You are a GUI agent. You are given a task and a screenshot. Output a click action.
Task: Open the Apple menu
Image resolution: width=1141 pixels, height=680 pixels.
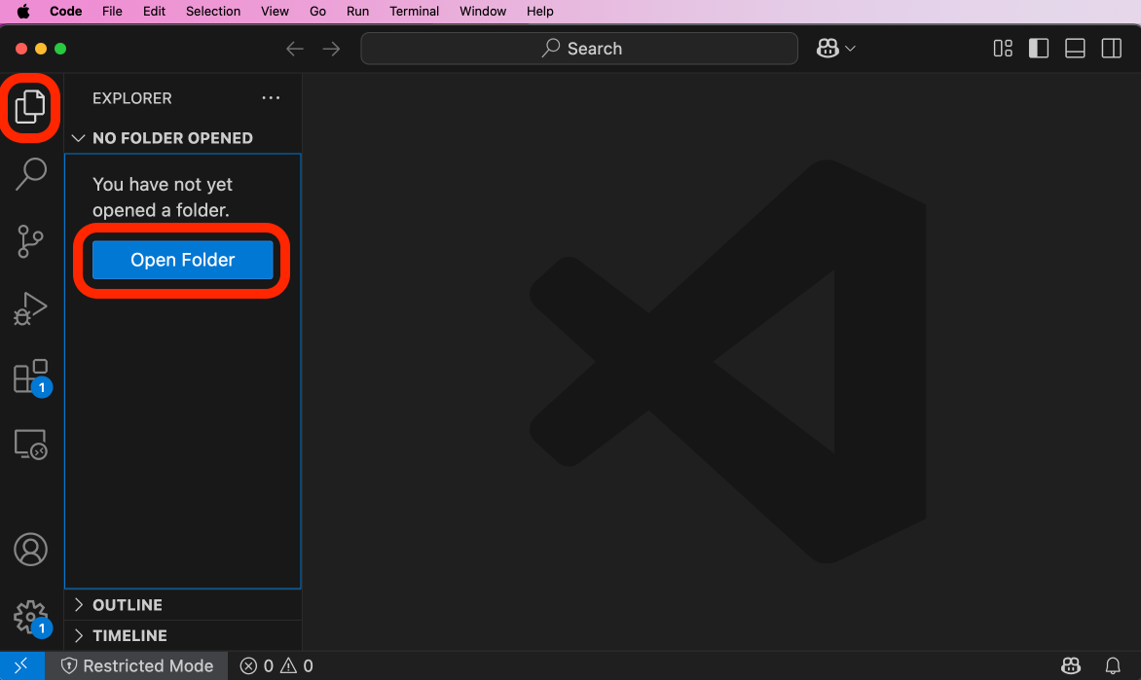[23, 12]
